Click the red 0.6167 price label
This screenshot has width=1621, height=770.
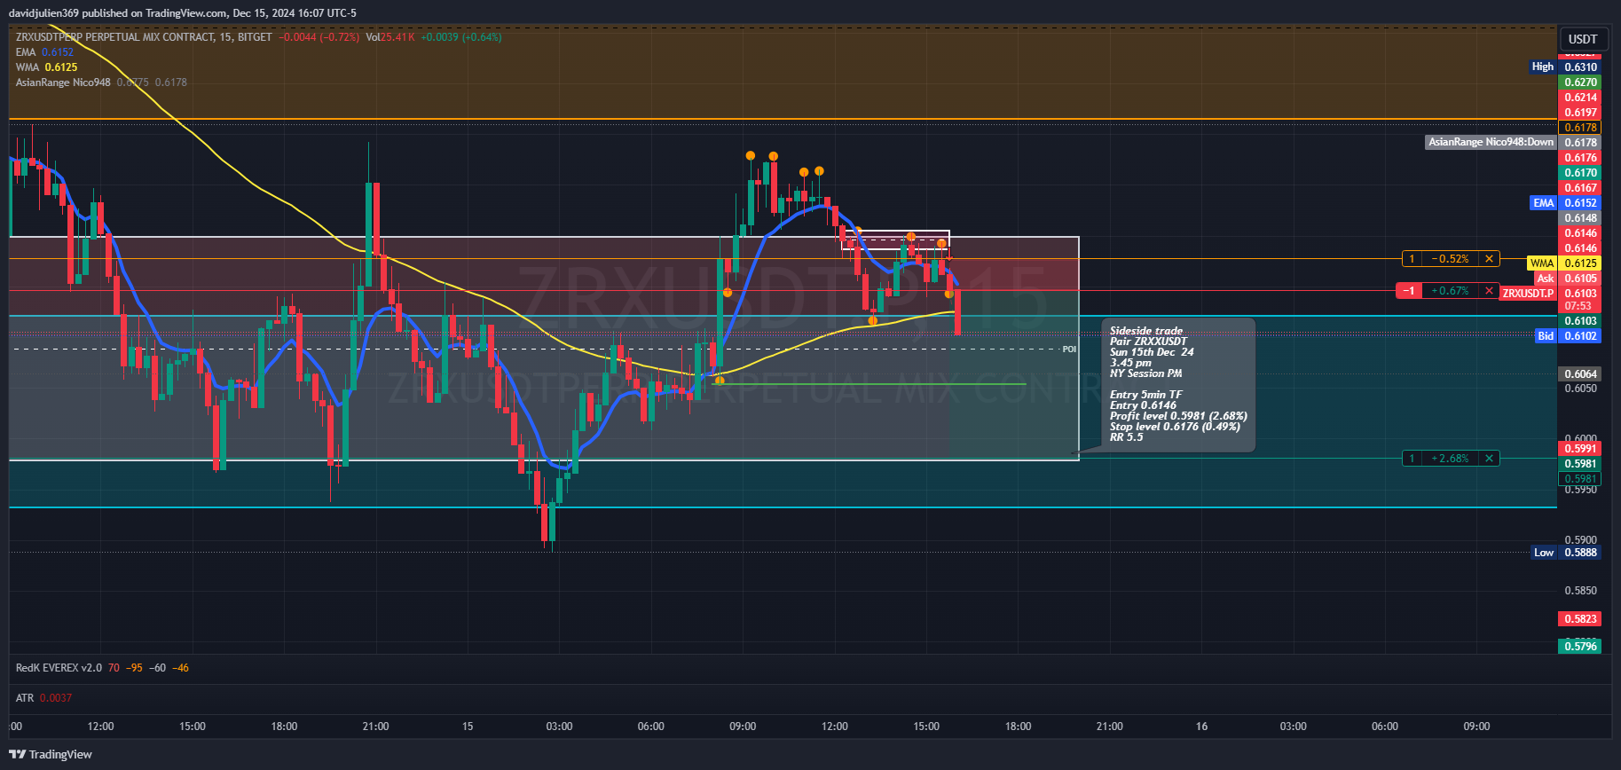[x=1580, y=188]
